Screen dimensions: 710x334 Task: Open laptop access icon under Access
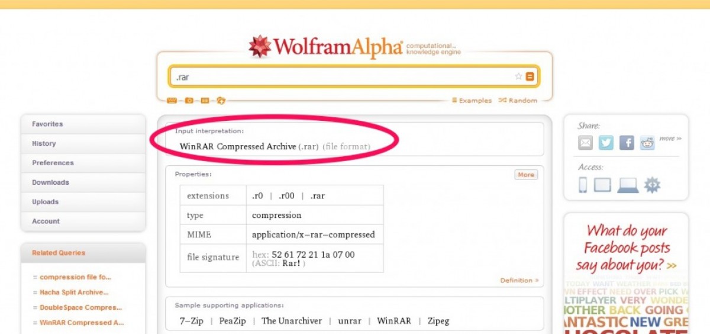pos(628,185)
